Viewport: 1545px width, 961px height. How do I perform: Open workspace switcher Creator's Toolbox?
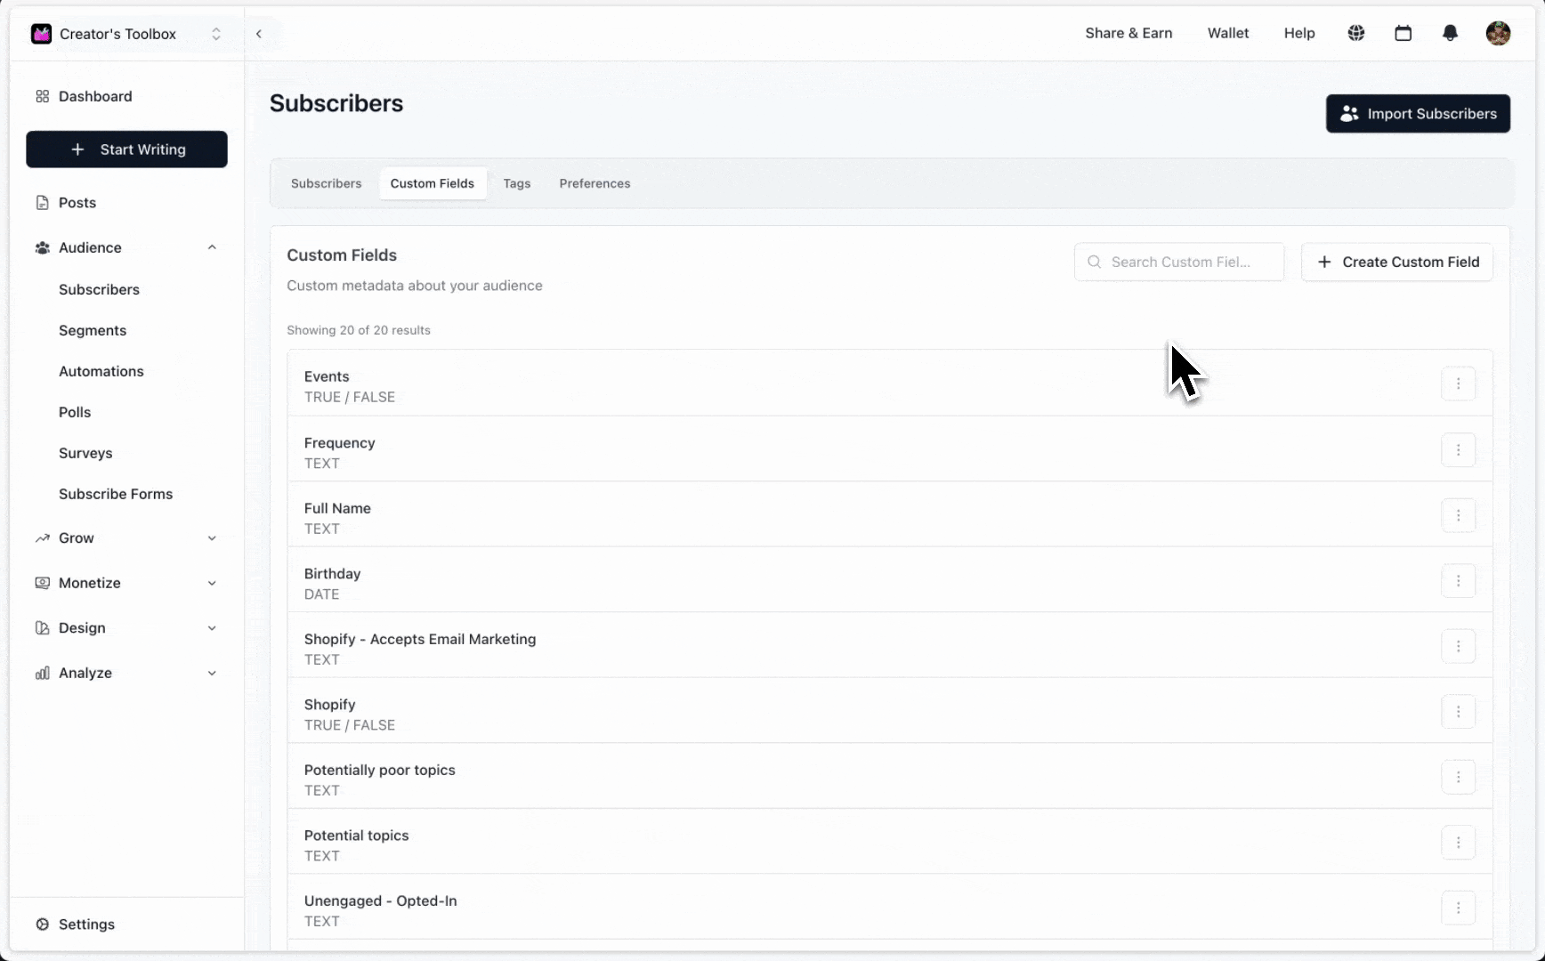[126, 34]
